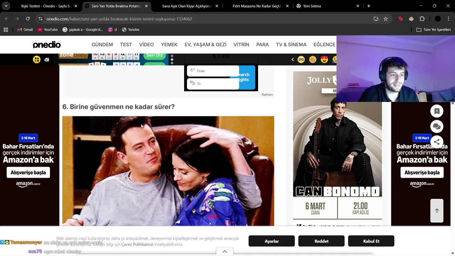
Task: Open the bookmark labeled d
Action: [112, 30]
